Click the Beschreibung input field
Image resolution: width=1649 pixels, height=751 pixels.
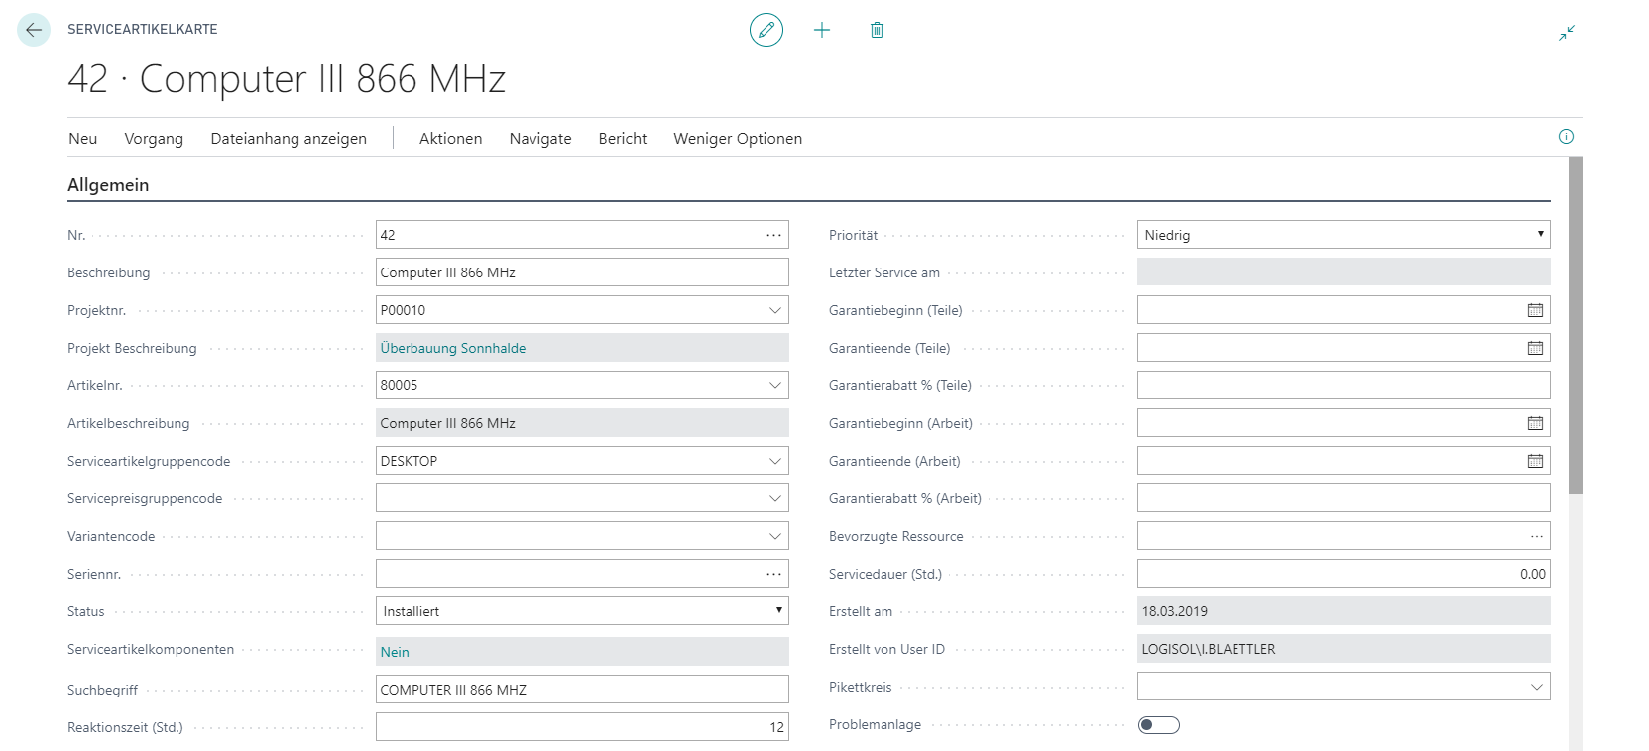click(x=582, y=272)
